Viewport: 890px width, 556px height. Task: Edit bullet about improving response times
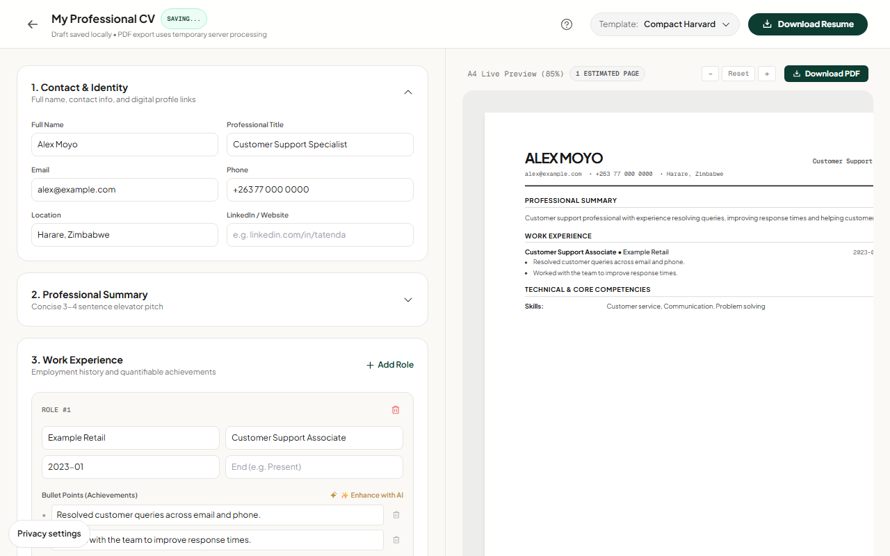218,540
